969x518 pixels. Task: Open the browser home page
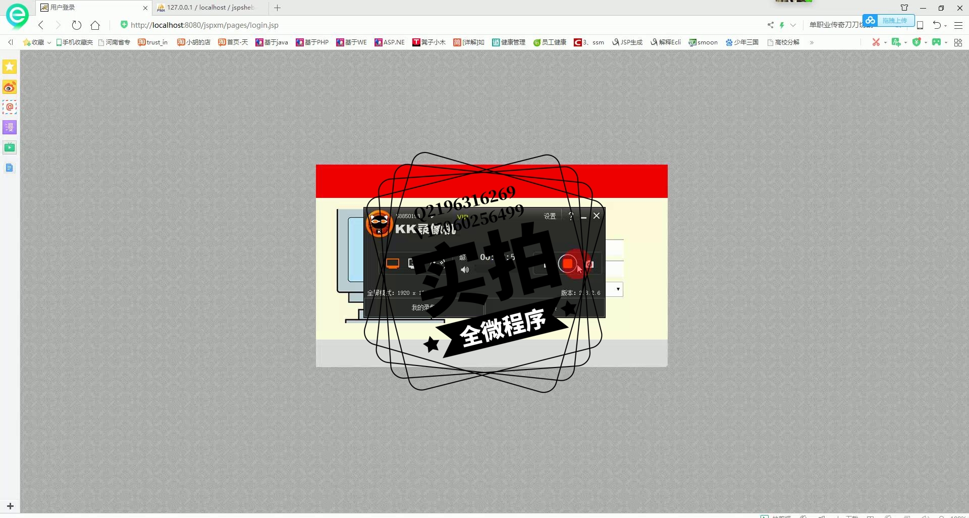click(x=95, y=25)
